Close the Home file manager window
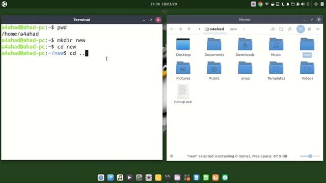The width and height of the screenshot is (326, 183). 319,20
